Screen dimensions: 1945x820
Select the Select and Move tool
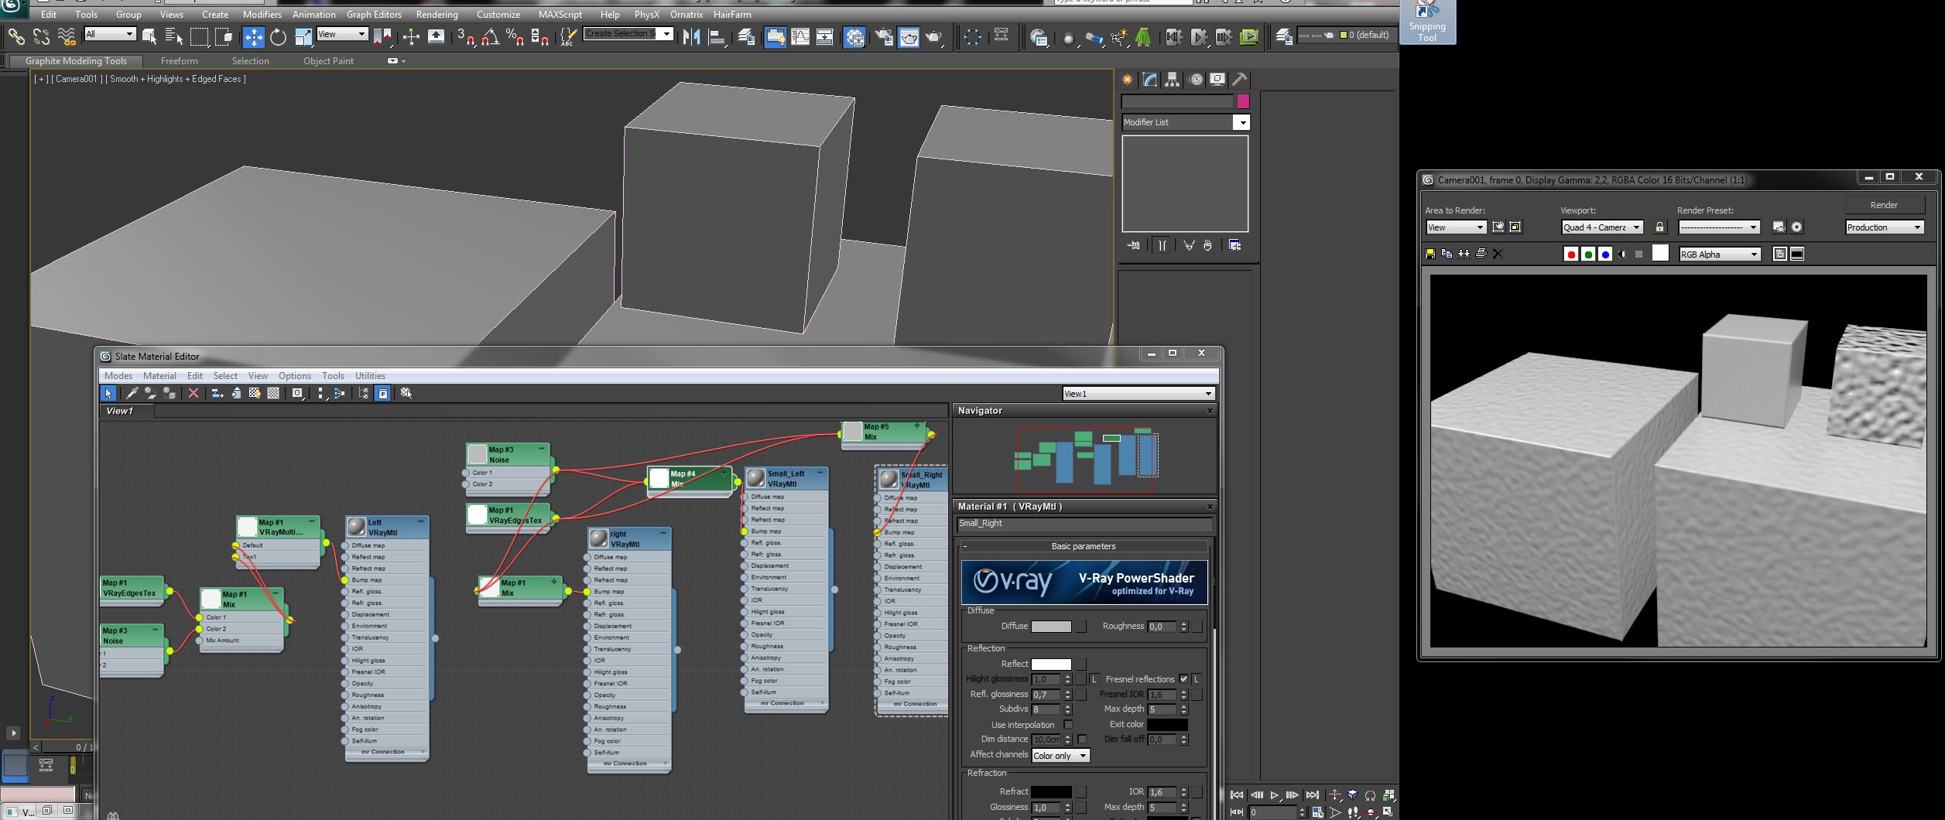coord(253,36)
